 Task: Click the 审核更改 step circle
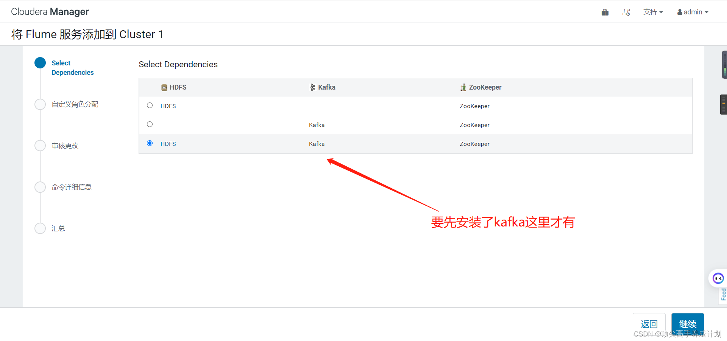(x=40, y=146)
